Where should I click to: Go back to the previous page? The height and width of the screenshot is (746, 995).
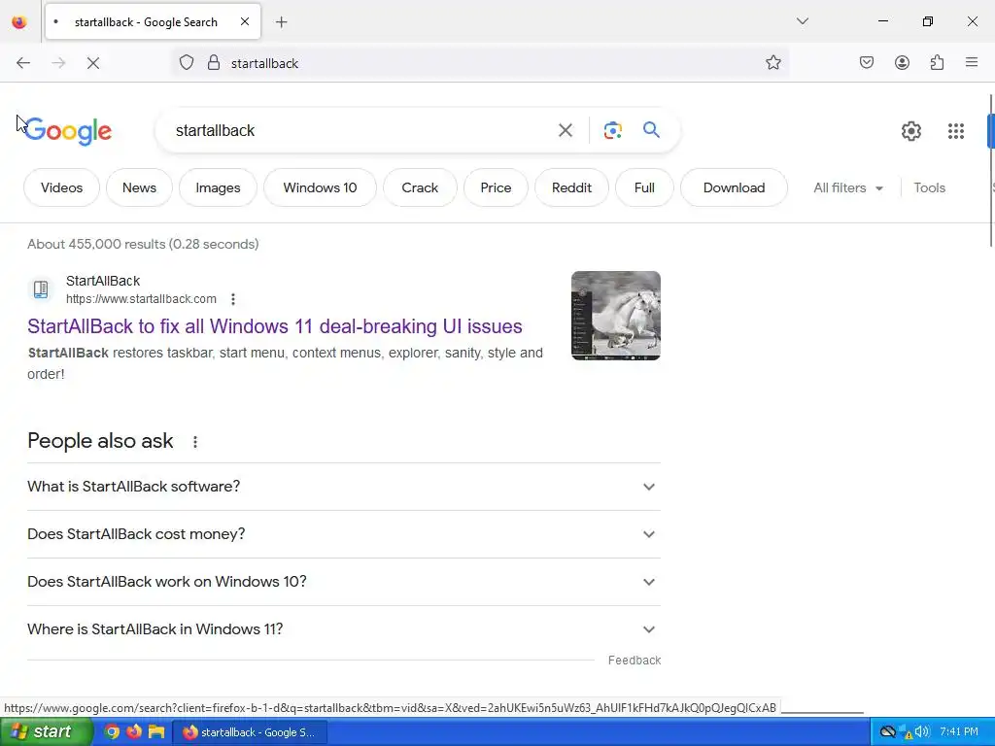coord(23,63)
